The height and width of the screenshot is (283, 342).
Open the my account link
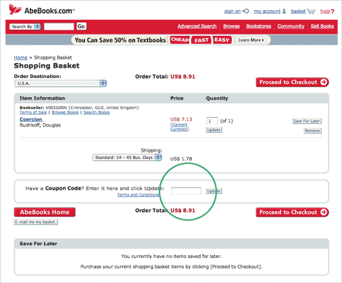267,11
